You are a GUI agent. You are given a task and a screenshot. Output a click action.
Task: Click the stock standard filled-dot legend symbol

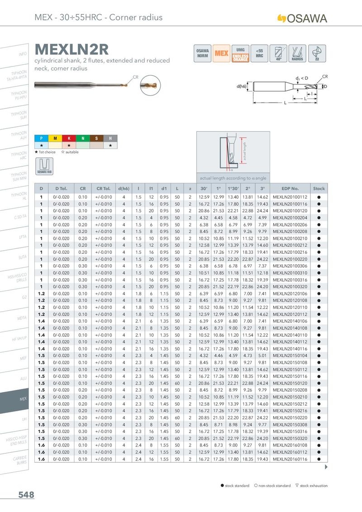pyautogui.click(x=223, y=486)
